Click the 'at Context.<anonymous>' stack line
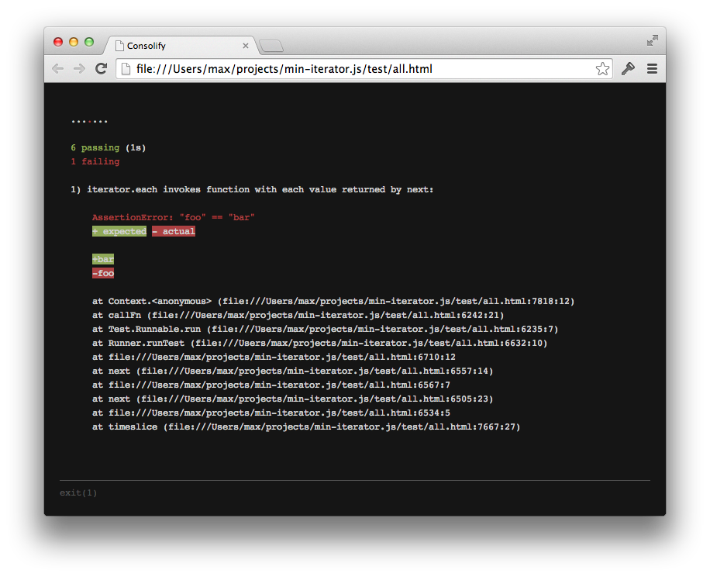 [x=333, y=301]
